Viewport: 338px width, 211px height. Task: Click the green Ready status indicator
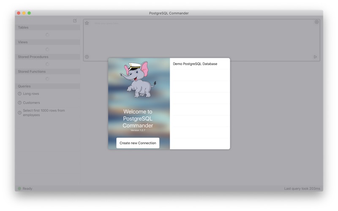(x=19, y=188)
